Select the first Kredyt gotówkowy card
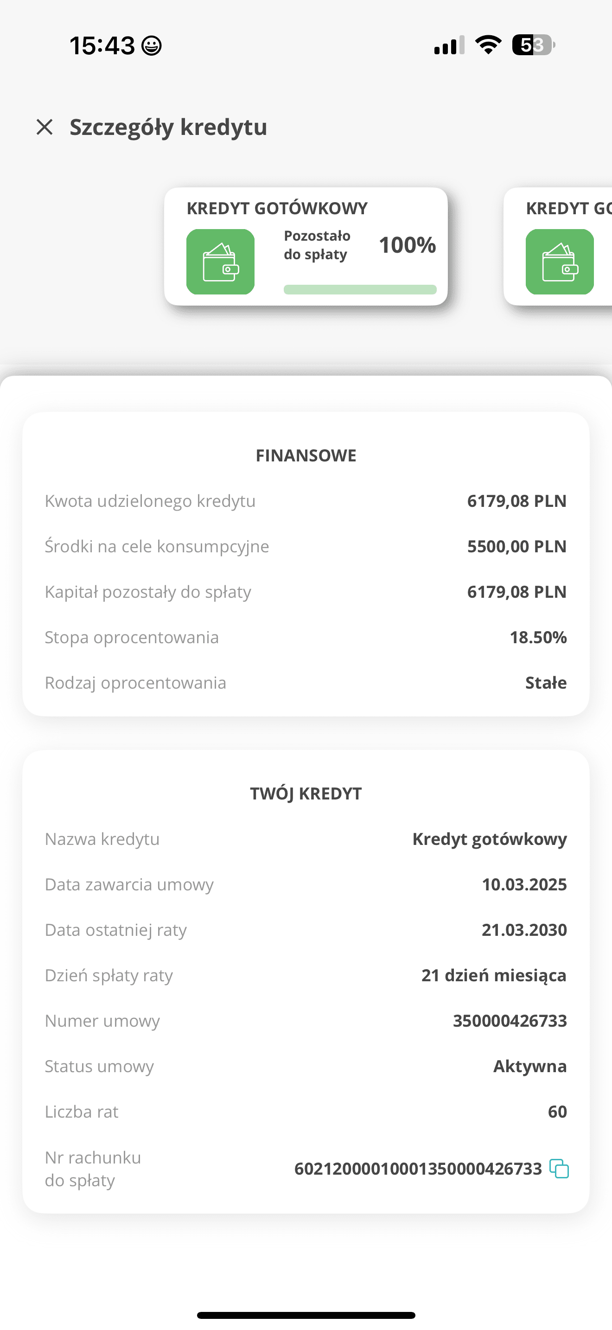This screenshot has height=1330, width=612. (306, 246)
